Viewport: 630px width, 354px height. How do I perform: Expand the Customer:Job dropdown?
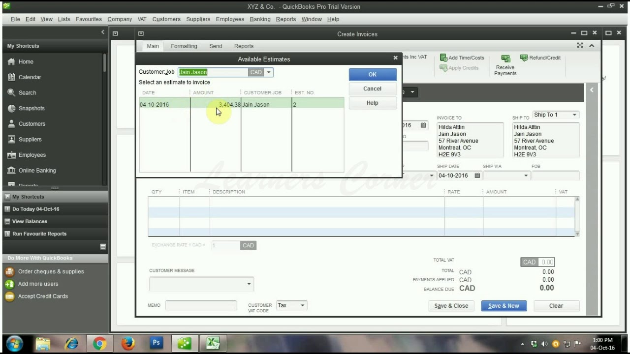coord(269,72)
